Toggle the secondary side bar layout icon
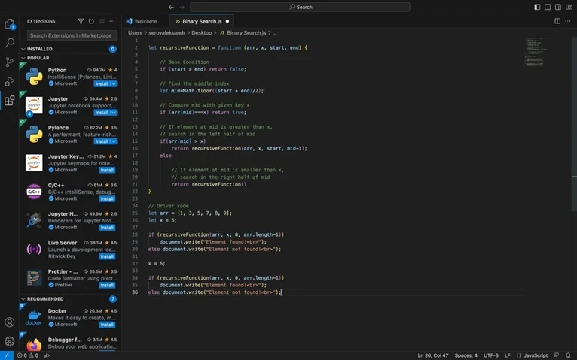577x360 pixels. [558, 7]
